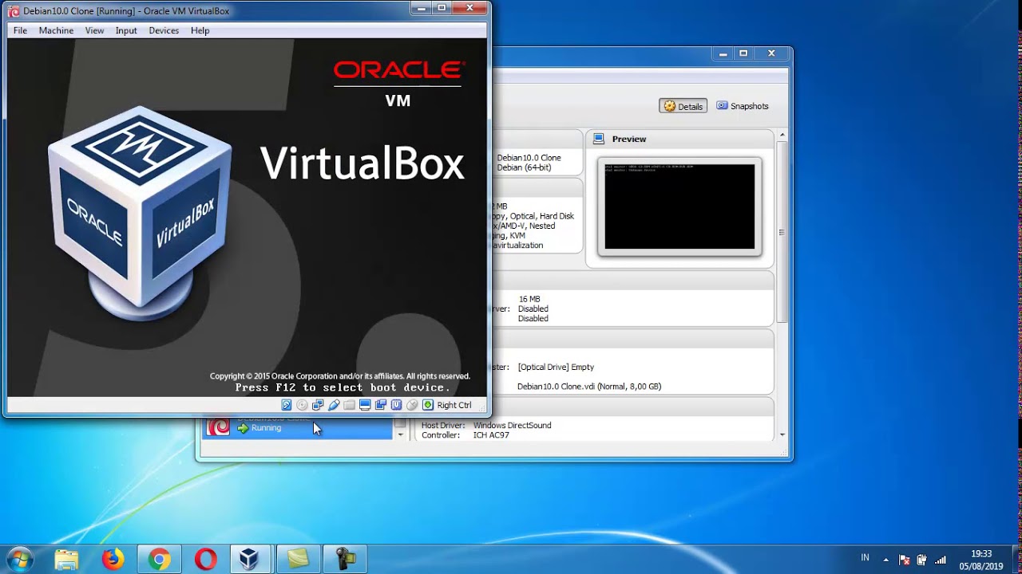Viewport: 1022px width, 574px height.
Task: Open Windows Explorer from the taskbar
Action: pos(66,560)
